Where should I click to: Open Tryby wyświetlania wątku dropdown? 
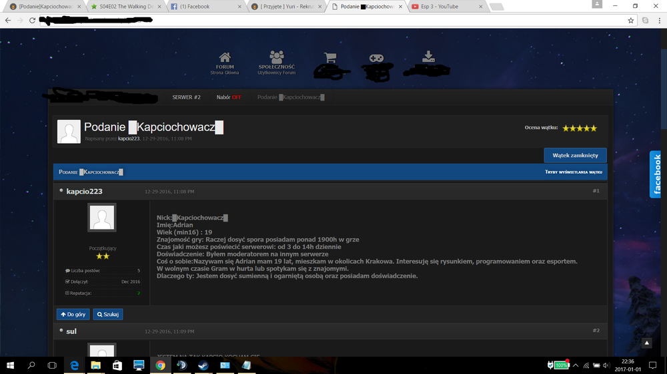pos(574,172)
